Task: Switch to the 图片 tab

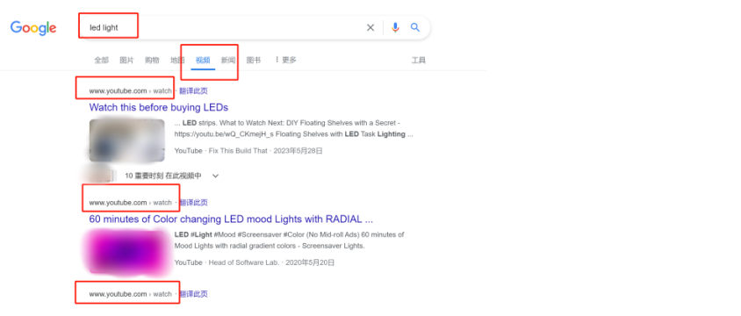Action: coord(126,60)
